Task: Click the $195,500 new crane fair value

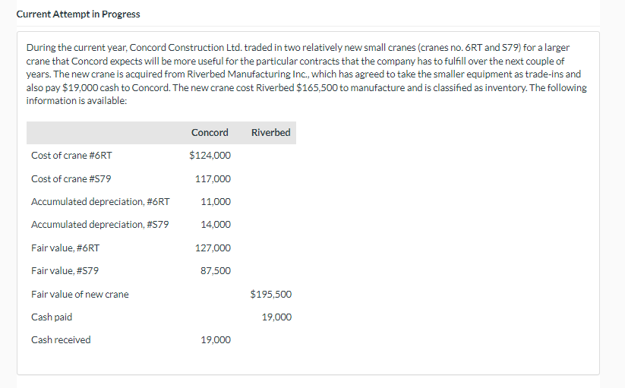Action: click(270, 295)
